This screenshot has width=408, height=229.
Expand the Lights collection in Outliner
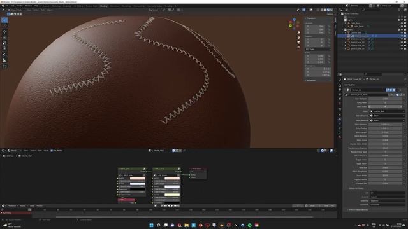click(x=342, y=20)
